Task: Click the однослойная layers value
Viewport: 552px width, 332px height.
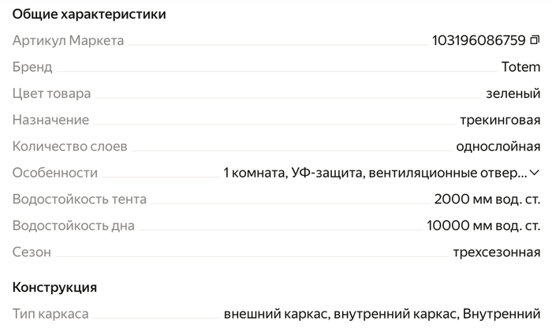Action: pos(498,147)
